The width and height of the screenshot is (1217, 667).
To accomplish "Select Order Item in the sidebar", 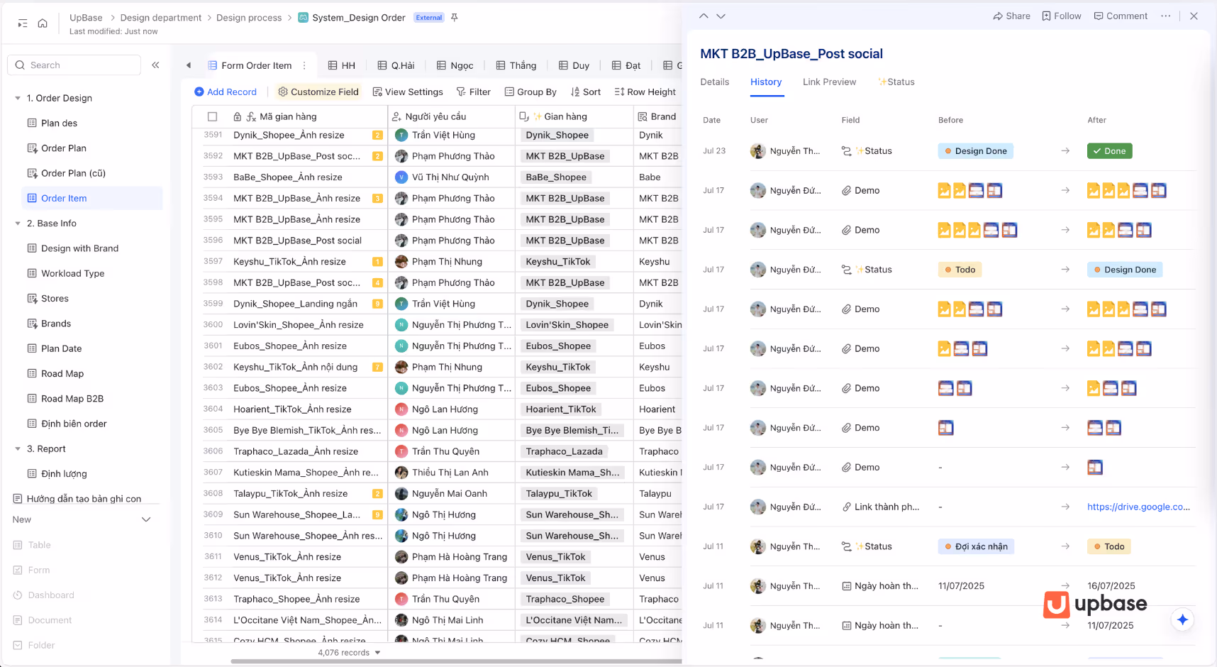I will click(92, 199).
